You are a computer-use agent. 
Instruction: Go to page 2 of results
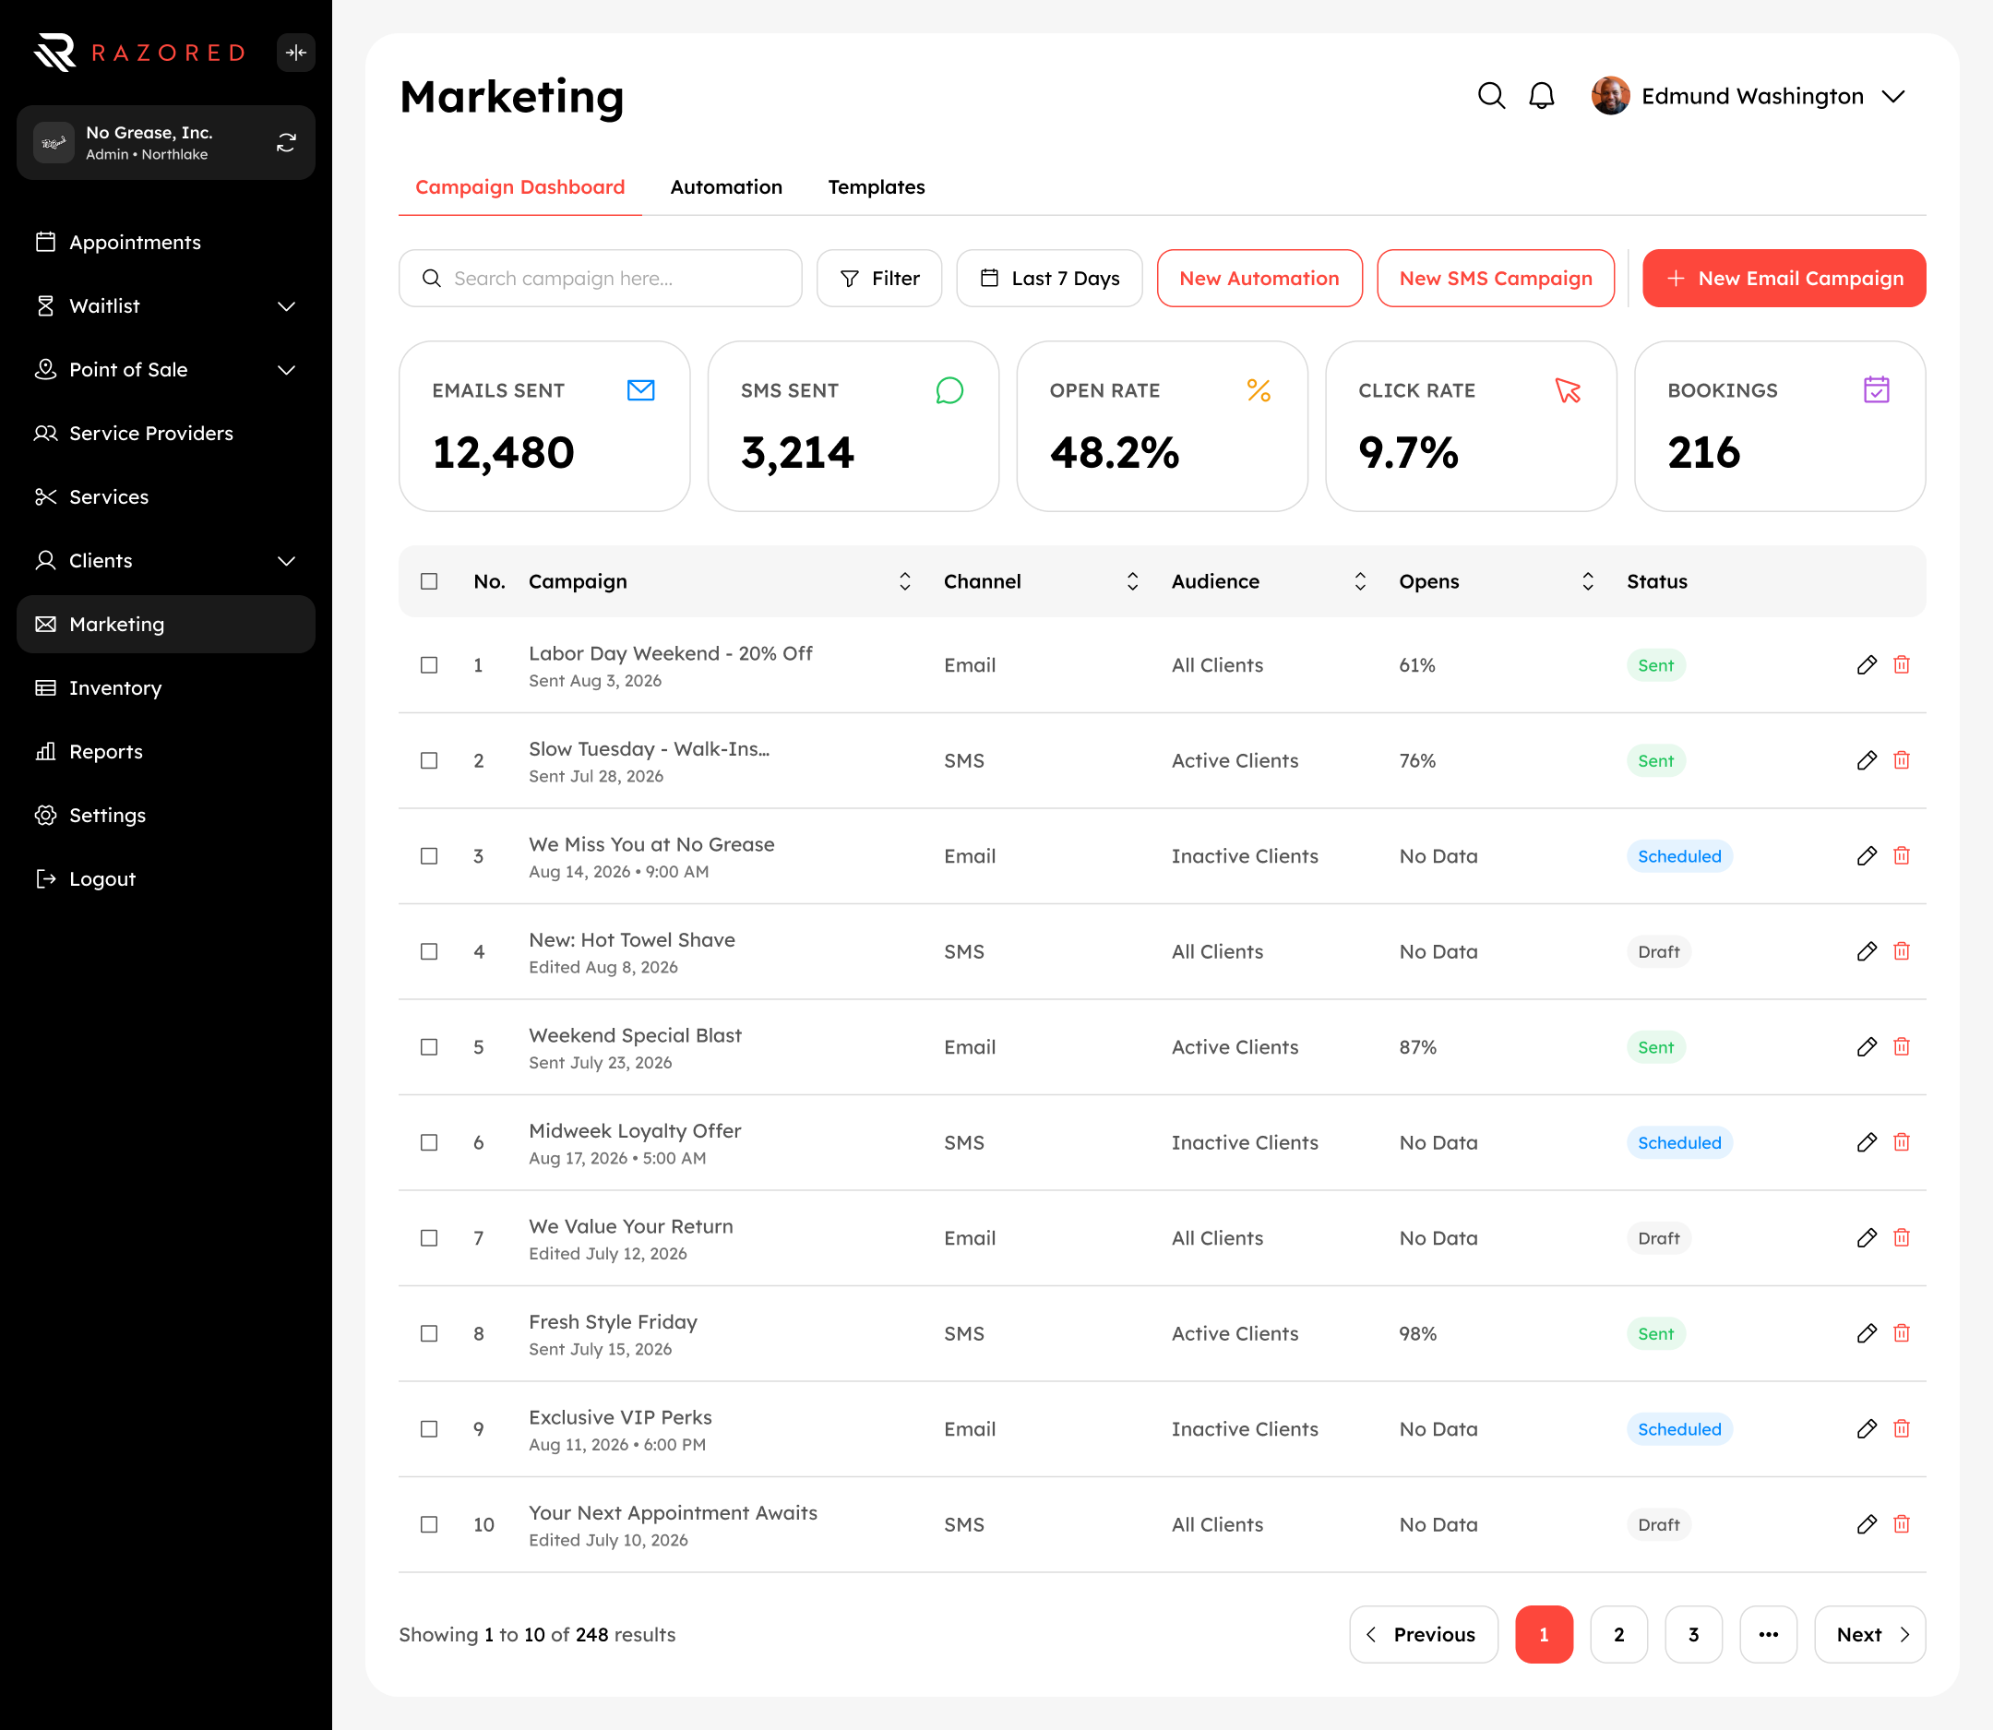tap(1618, 1634)
